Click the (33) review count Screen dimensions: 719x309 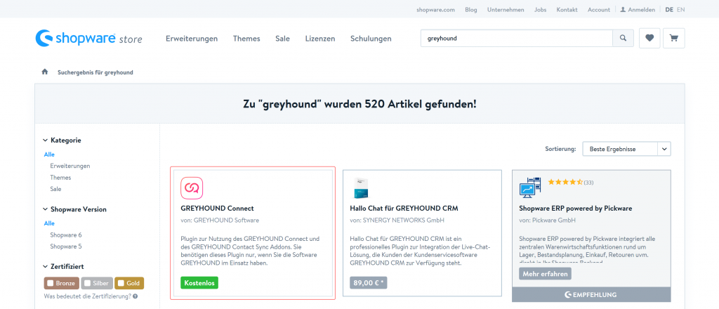click(x=589, y=183)
